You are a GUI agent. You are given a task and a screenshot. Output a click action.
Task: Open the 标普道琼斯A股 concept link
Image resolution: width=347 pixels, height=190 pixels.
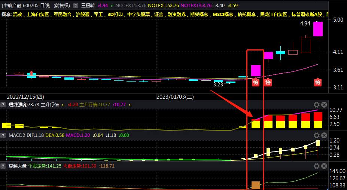(x=307, y=15)
